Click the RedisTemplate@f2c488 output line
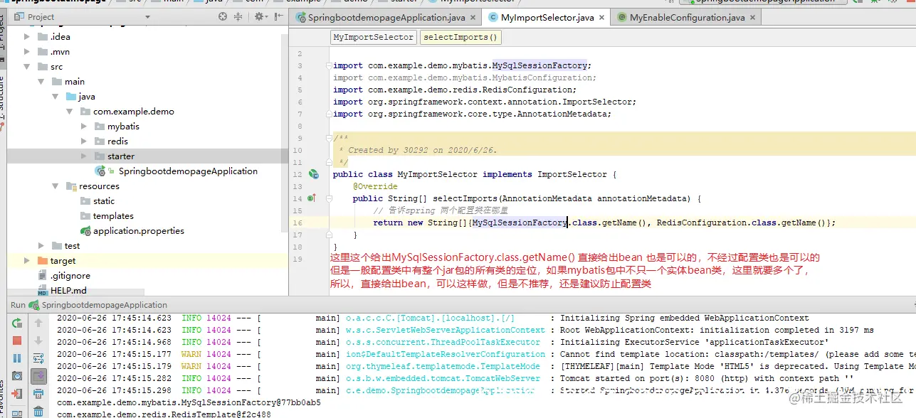The image size is (916, 418). (x=164, y=414)
